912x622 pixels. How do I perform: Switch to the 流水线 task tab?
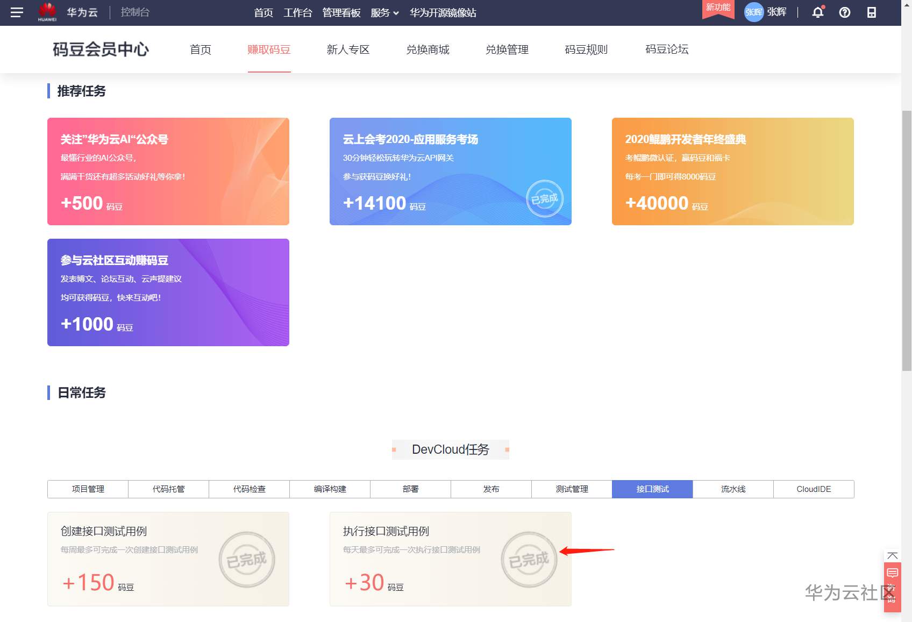coord(733,489)
